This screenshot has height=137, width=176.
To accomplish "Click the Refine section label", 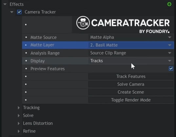I will pos(29,131).
